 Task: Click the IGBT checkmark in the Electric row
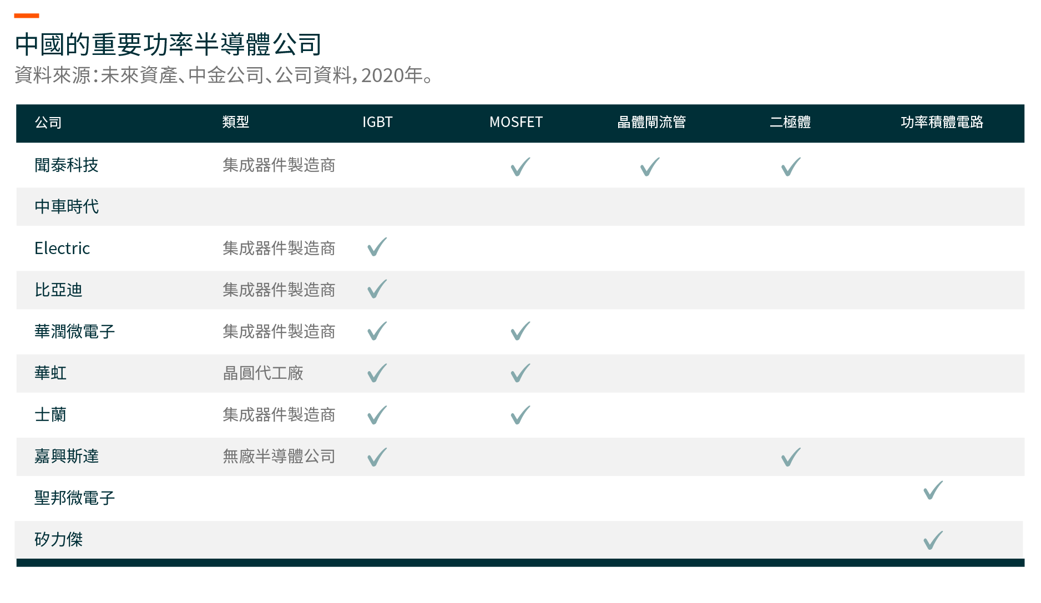coord(377,247)
